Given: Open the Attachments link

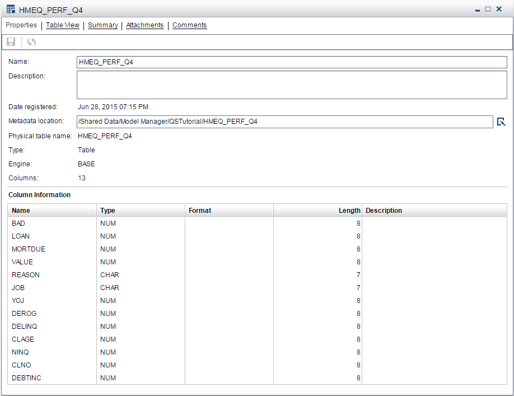Looking at the screenshot, I should tap(144, 25).
